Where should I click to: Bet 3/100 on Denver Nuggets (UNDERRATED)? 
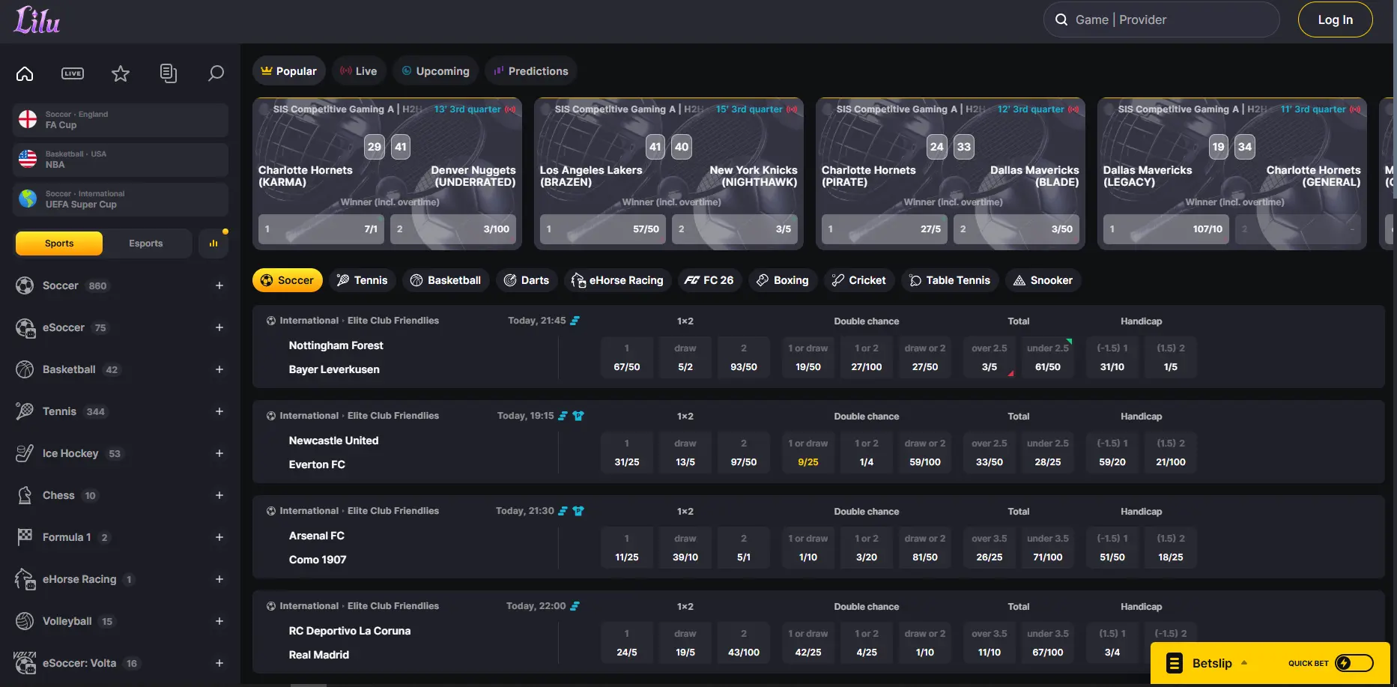[453, 229]
